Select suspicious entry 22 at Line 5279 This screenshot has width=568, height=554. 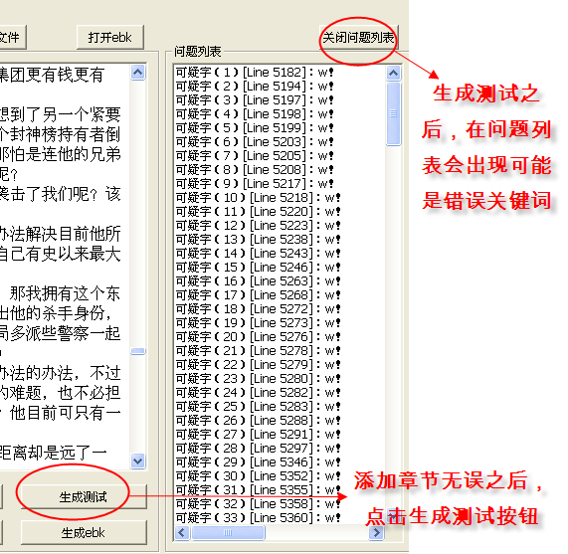coord(259,365)
